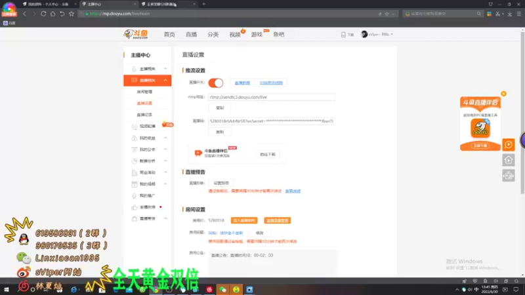This screenshot has height=295, width=525.
Task: Click the second orange room settings button
Action: point(277,220)
